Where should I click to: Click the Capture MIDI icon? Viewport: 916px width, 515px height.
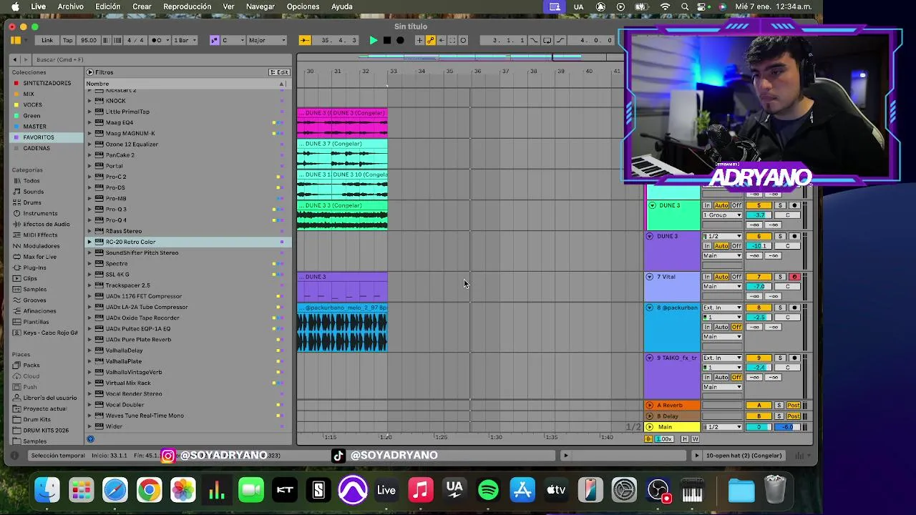coord(452,40)
